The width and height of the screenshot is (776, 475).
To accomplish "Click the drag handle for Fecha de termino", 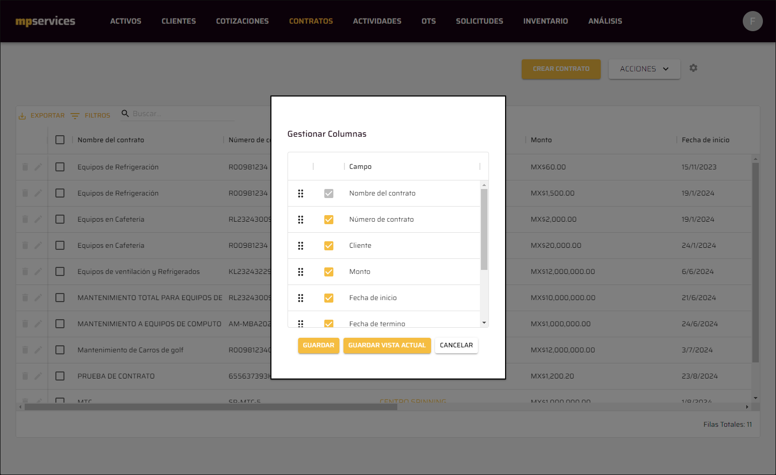I will coord(301,323).
